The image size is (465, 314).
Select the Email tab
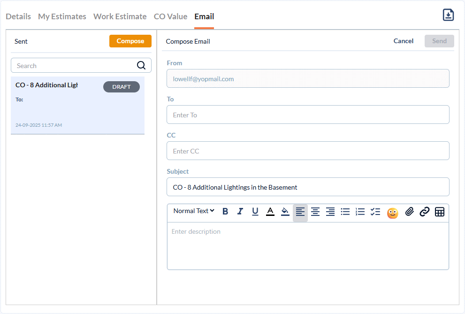pyautogui.click(x=204, y=16)
